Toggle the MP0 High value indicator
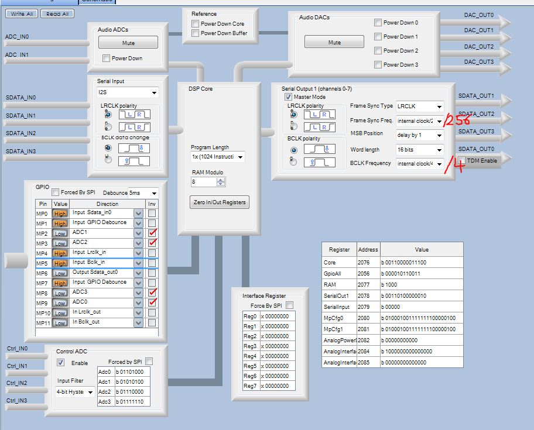 click(60, 214)
